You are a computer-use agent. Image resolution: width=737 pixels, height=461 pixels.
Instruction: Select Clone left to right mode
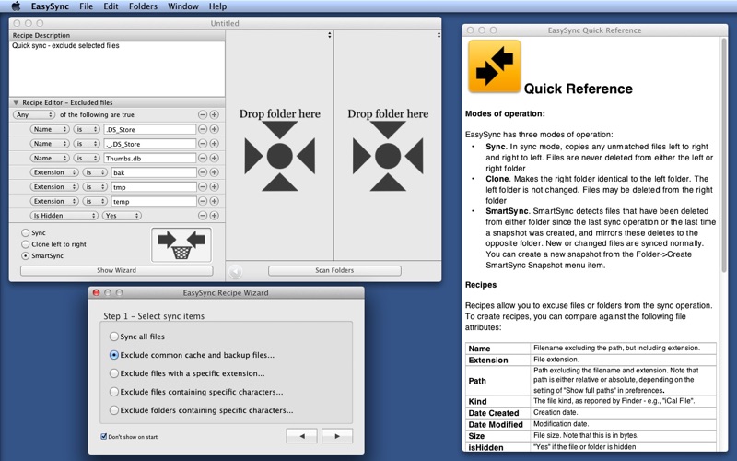point(26,244)
